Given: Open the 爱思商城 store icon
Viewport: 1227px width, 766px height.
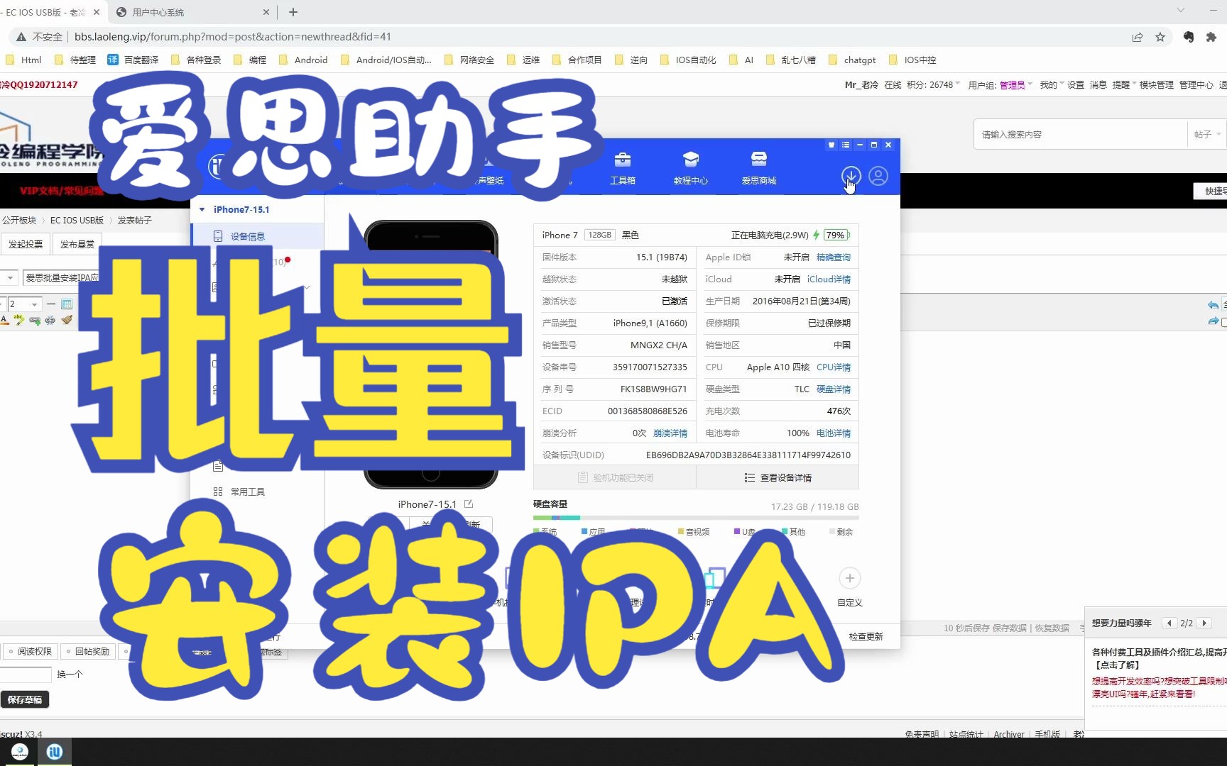Looking at the screenshot, I should 758,168.
